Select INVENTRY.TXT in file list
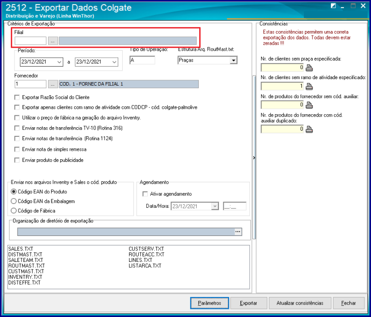The image size is (371, 317). tap(25, 277)
